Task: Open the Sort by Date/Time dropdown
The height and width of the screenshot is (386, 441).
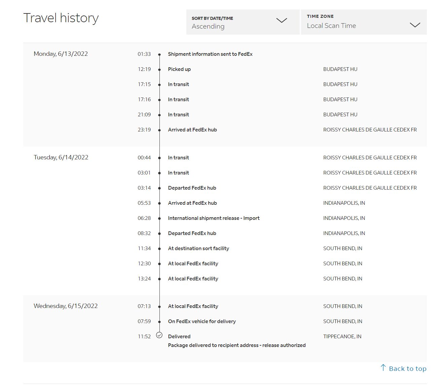Action: (243, 22)
